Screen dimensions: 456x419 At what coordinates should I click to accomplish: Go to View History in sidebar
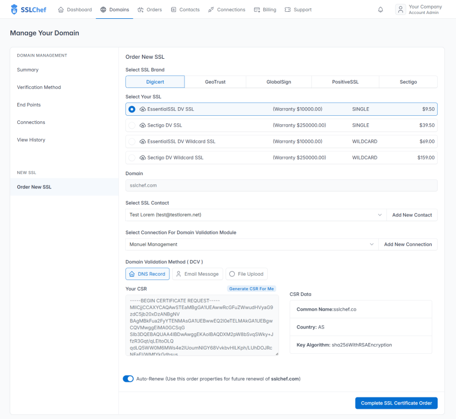[x=31, y=140]
